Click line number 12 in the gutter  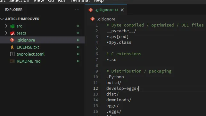(x=95, y=88)
